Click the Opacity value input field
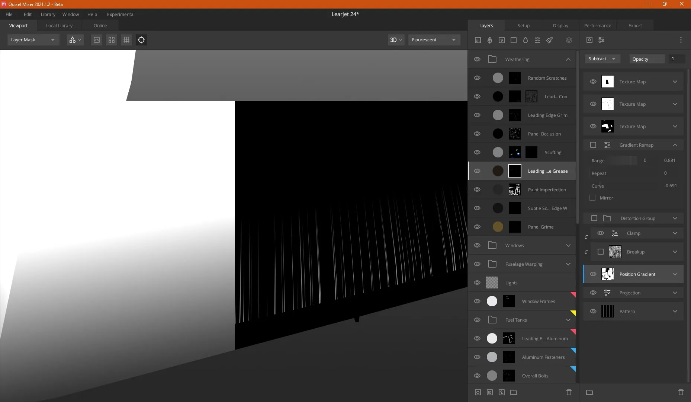Image resolution: width=691 pixels, height=402 pixels. tap(676, 59)
